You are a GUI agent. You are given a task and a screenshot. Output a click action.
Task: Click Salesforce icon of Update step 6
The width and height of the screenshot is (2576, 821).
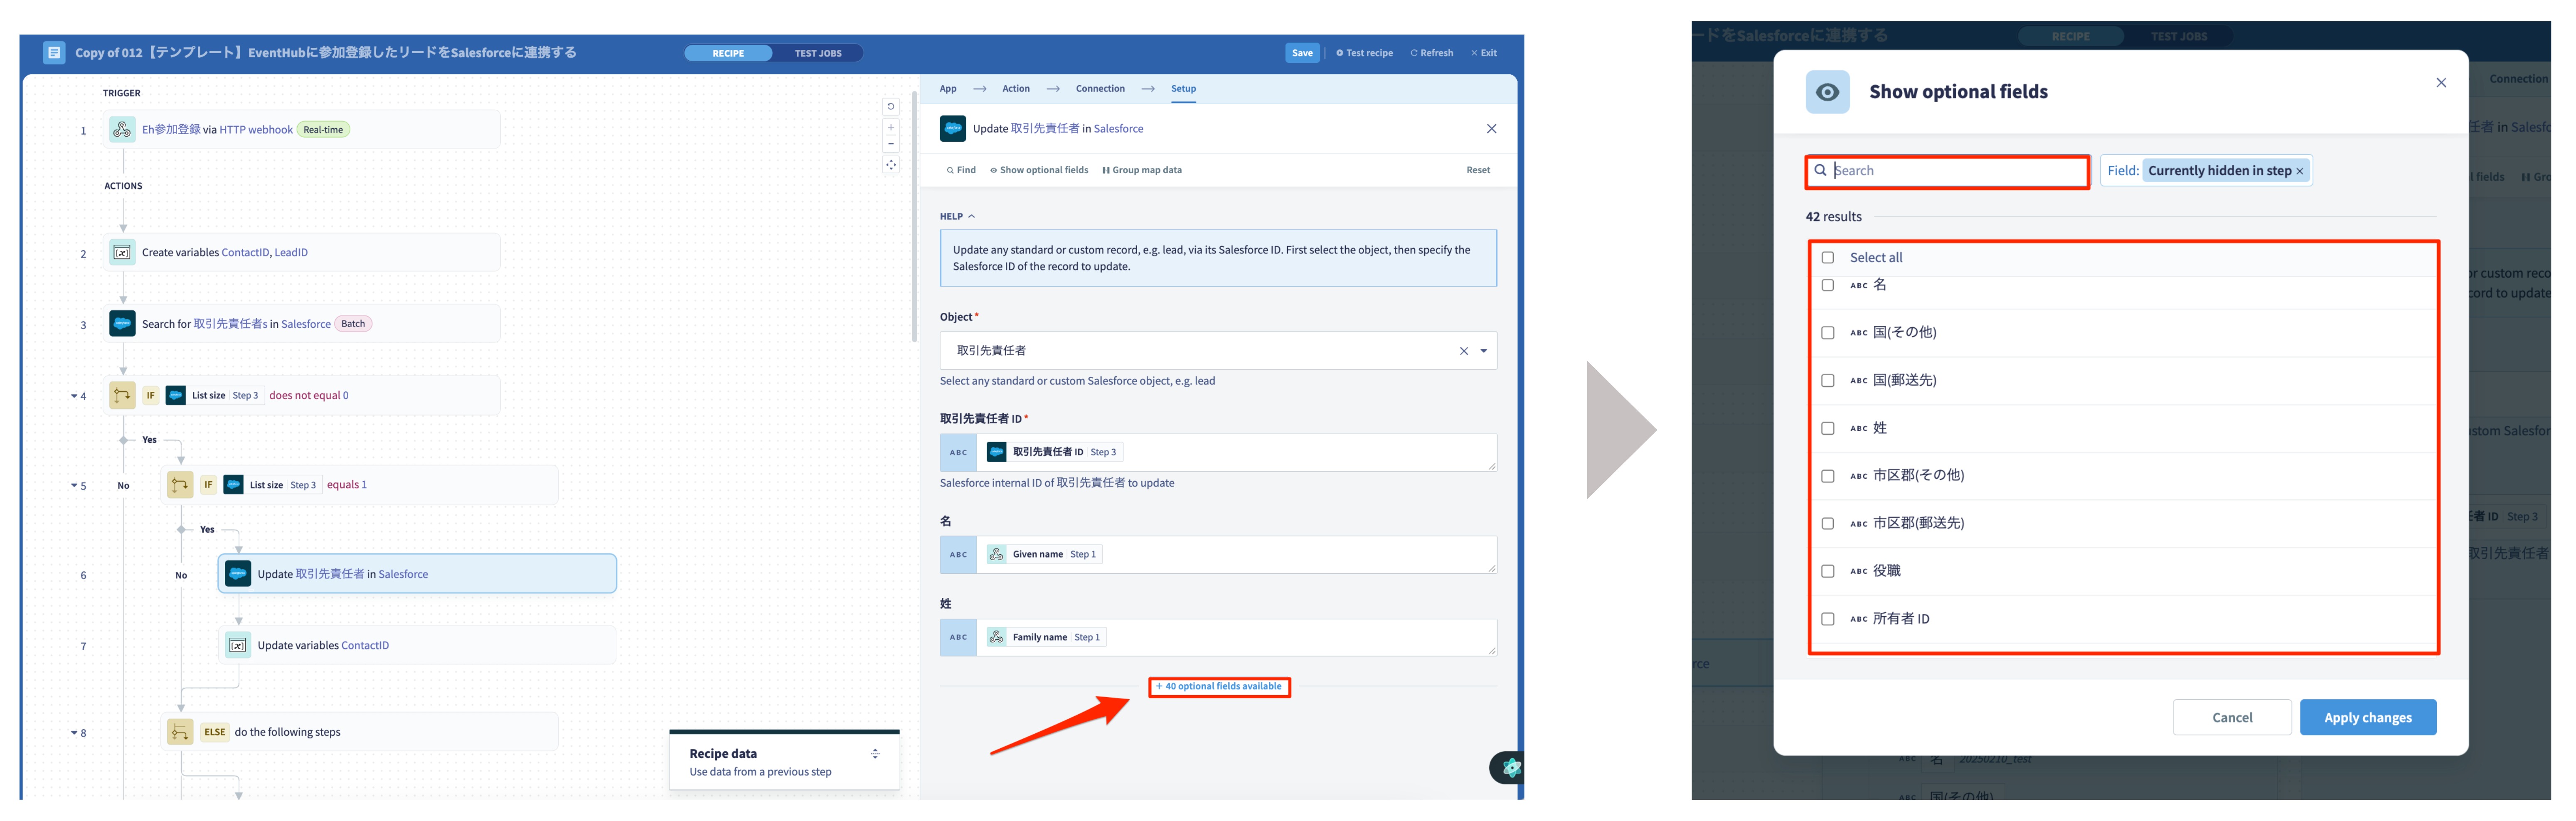[x=238, y=574]
